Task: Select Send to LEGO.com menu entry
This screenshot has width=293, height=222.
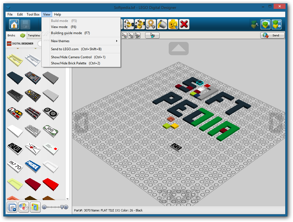Action: click(81, 49)
